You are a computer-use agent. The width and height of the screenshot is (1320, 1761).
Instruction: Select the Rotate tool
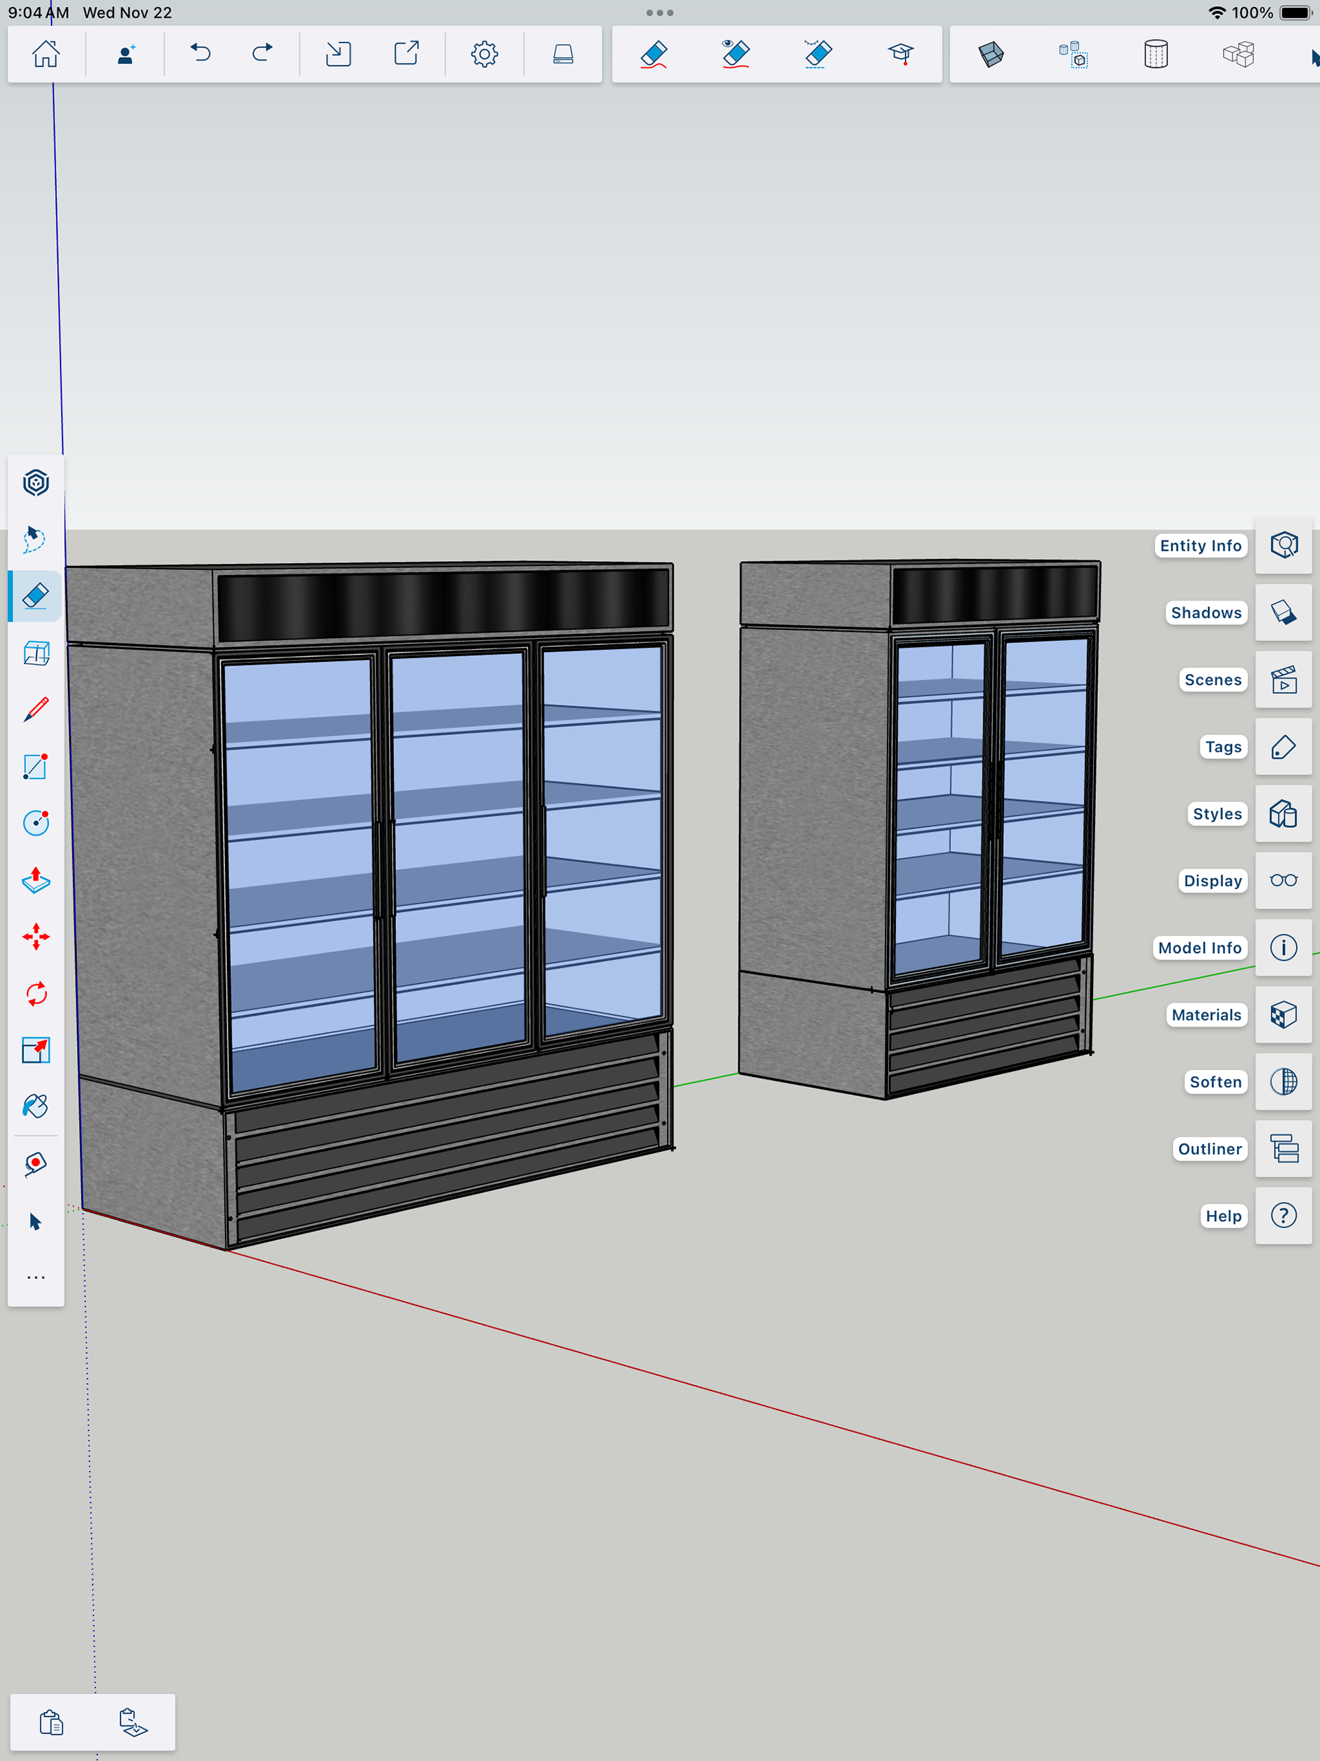36,994
